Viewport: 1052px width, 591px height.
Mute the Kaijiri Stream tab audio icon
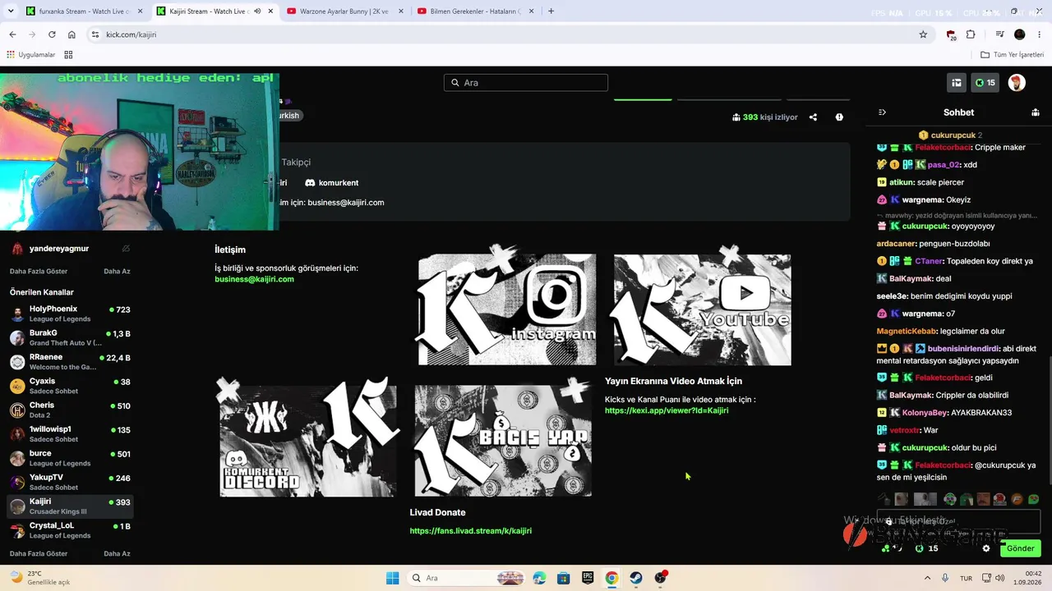(257, 11)
